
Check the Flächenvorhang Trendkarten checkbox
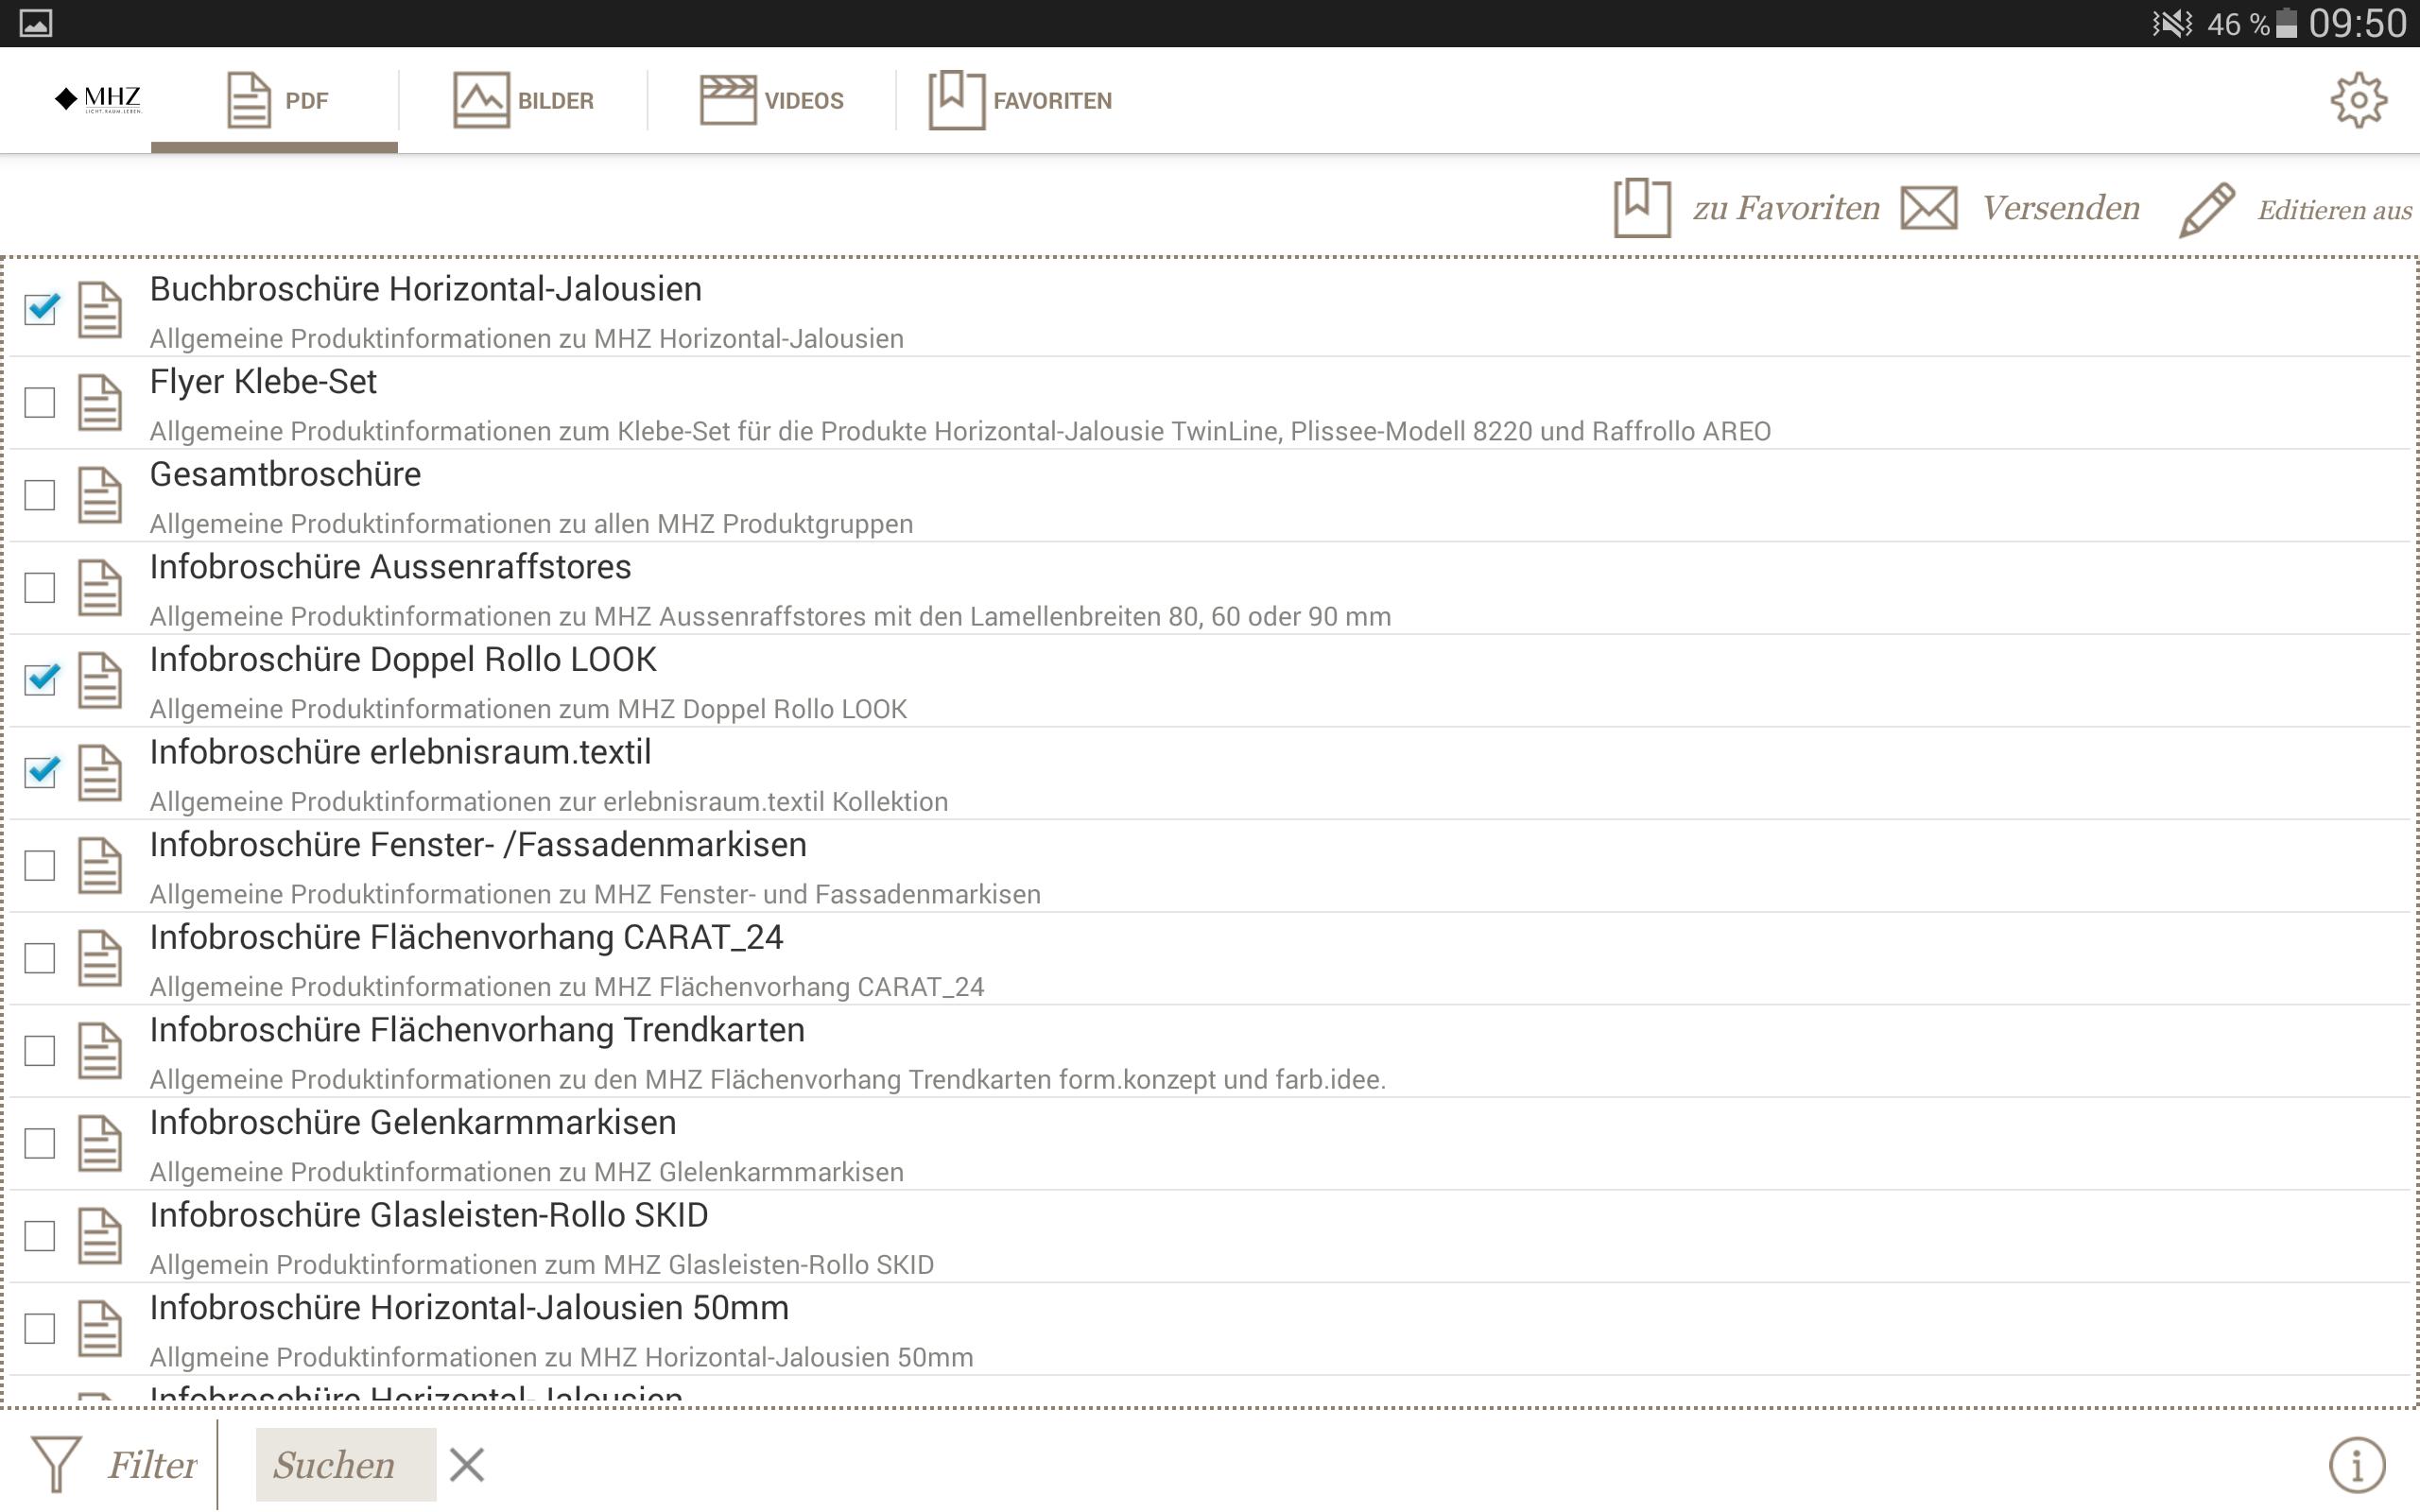(x=40, y=1051)
